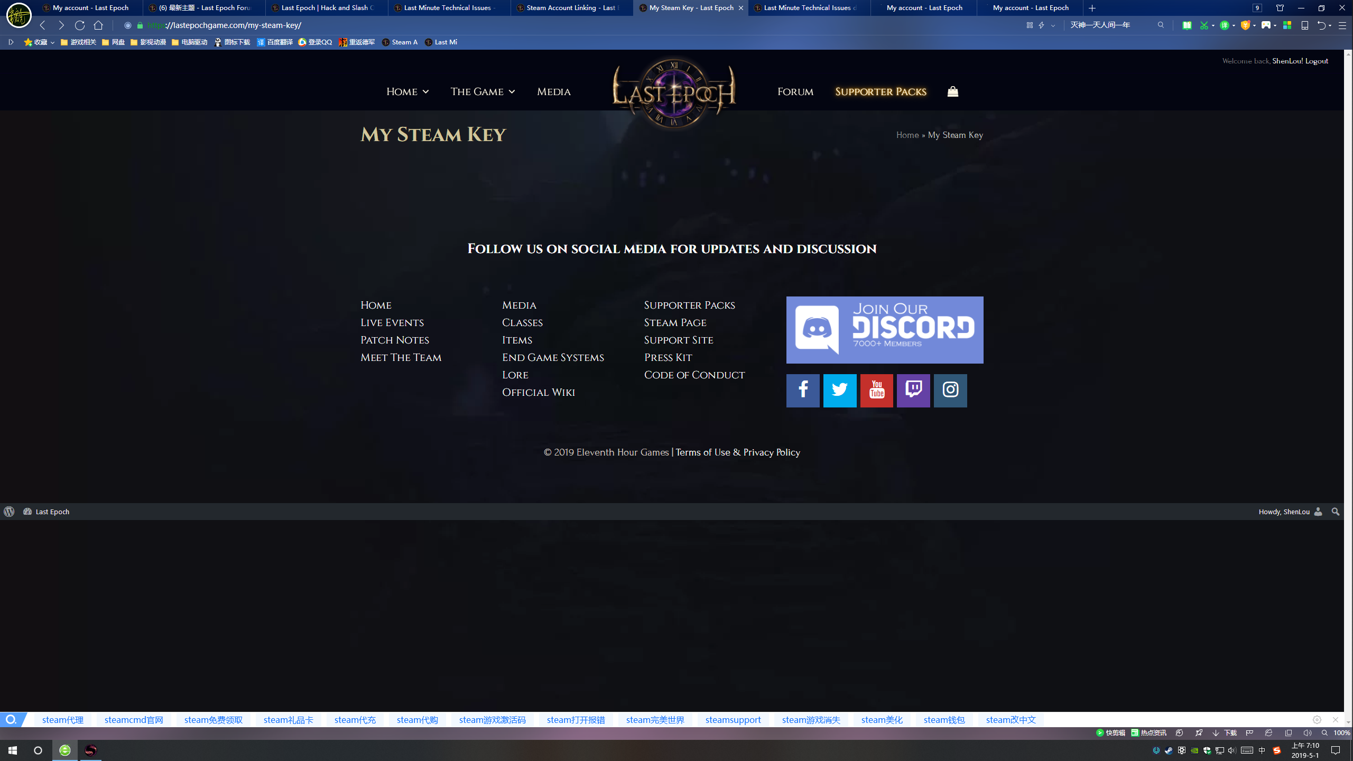Click the browser home icon
The height and width of the screenshot is (761, 1353).
[x=98, y=25]
